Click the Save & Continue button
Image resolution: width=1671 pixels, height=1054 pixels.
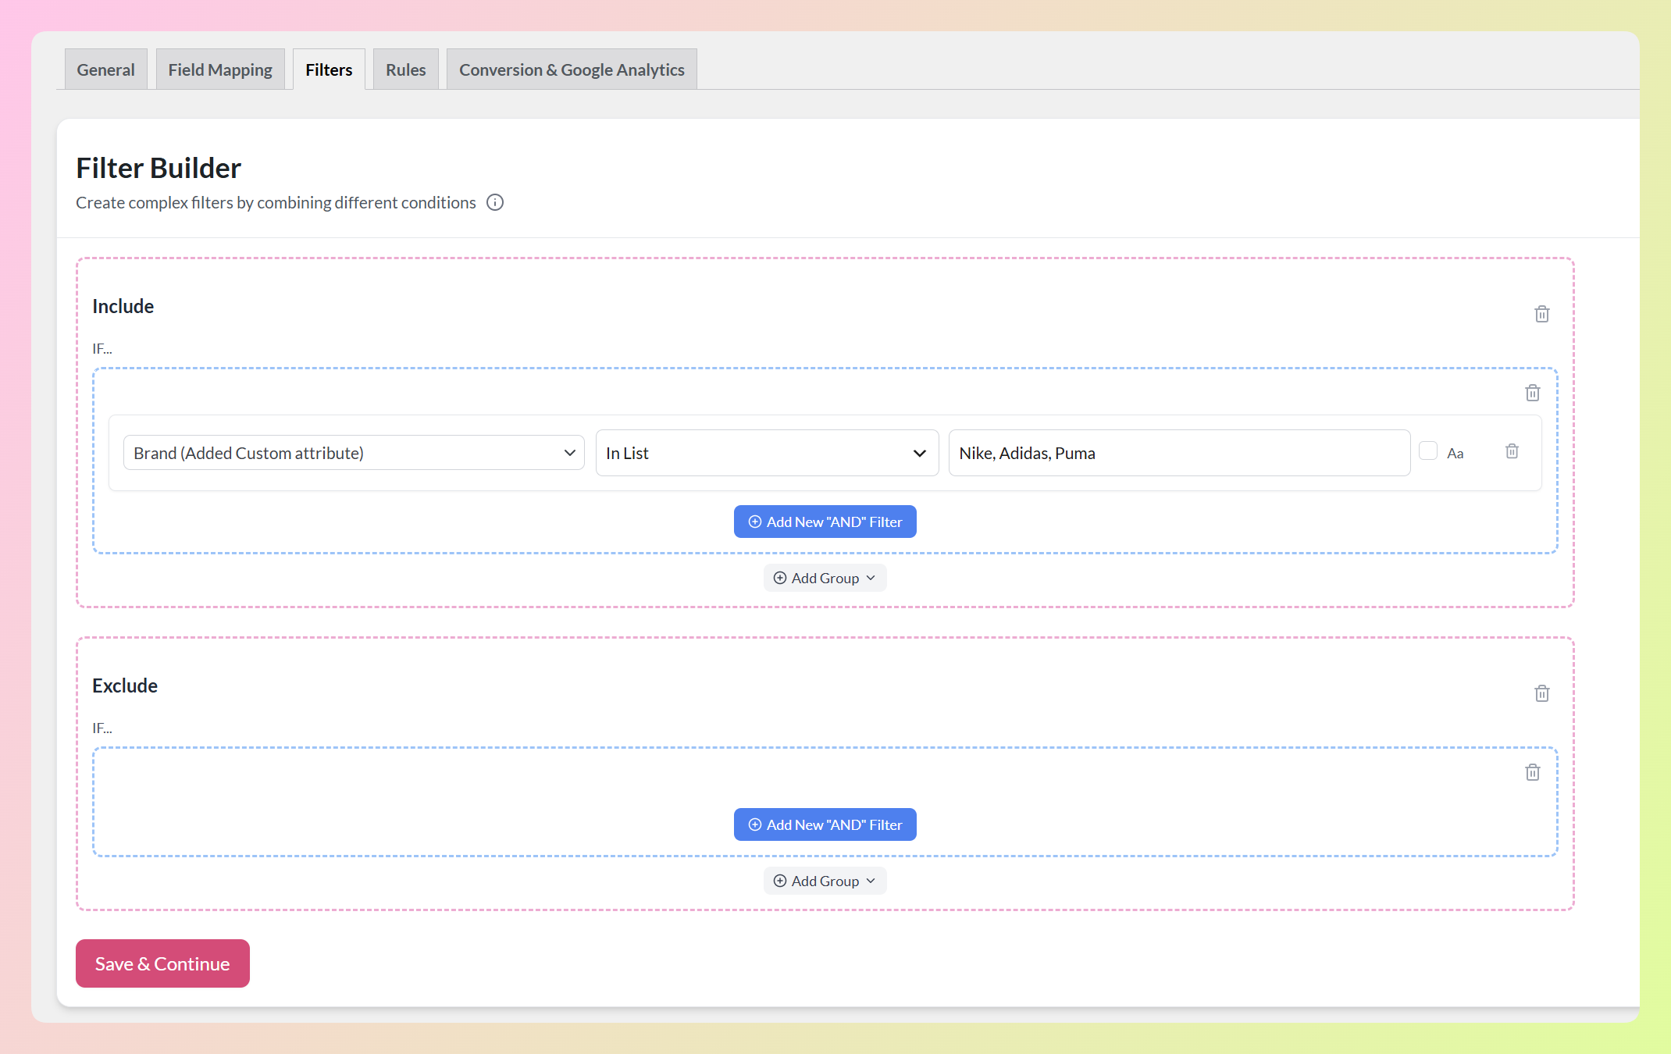click(x=162, y=963)
